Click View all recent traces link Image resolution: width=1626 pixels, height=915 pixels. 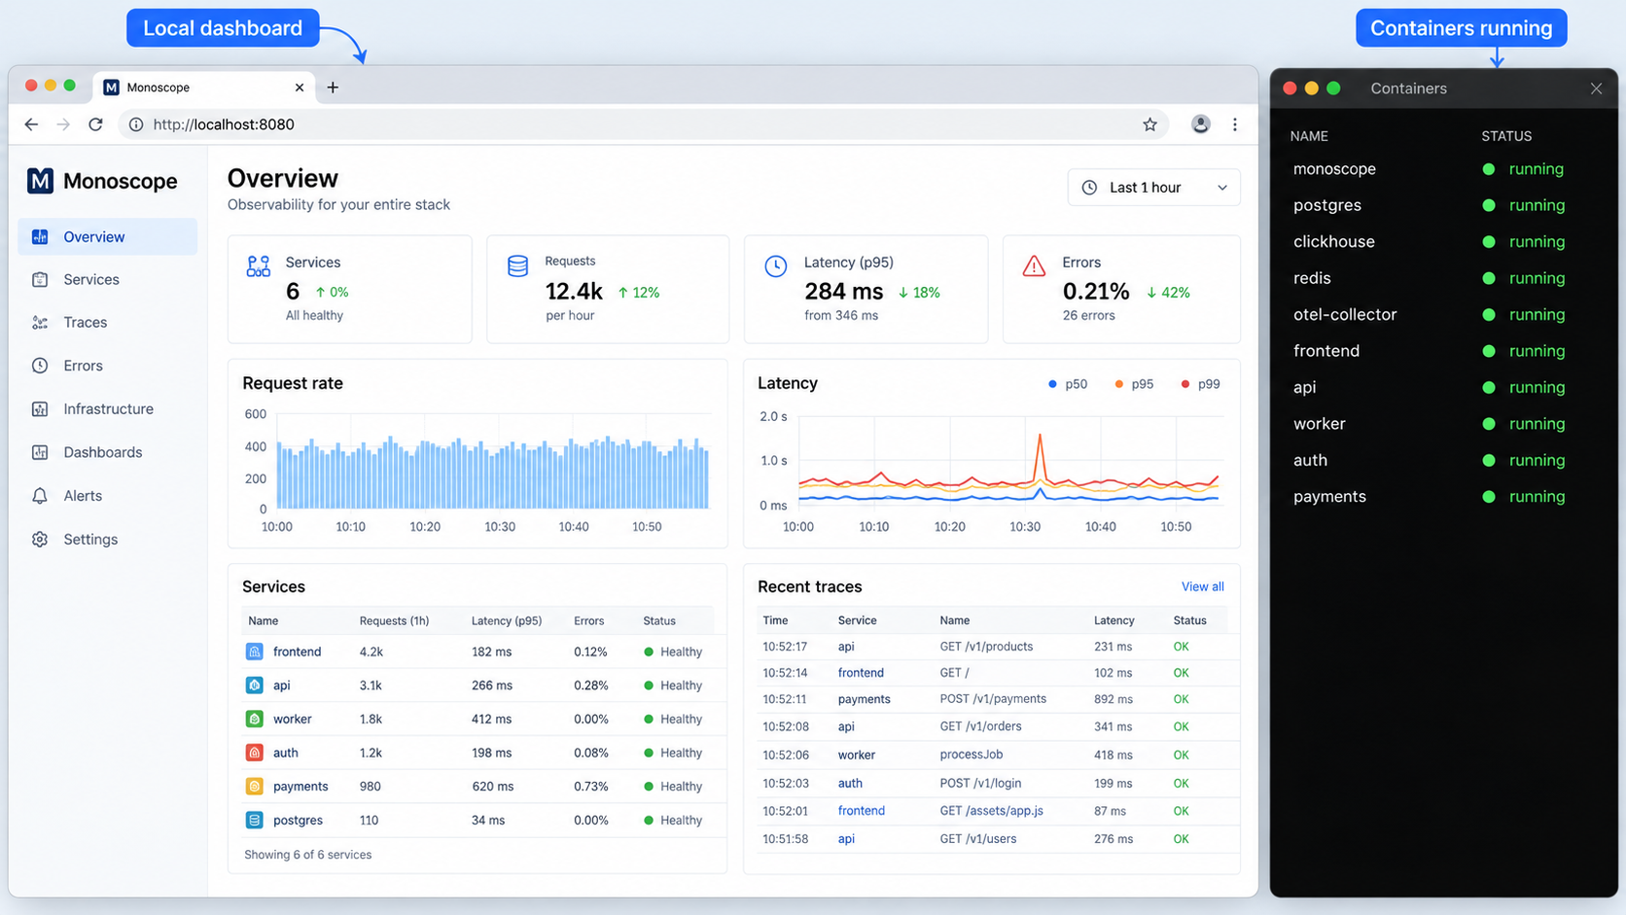[x=1202, y=586]
